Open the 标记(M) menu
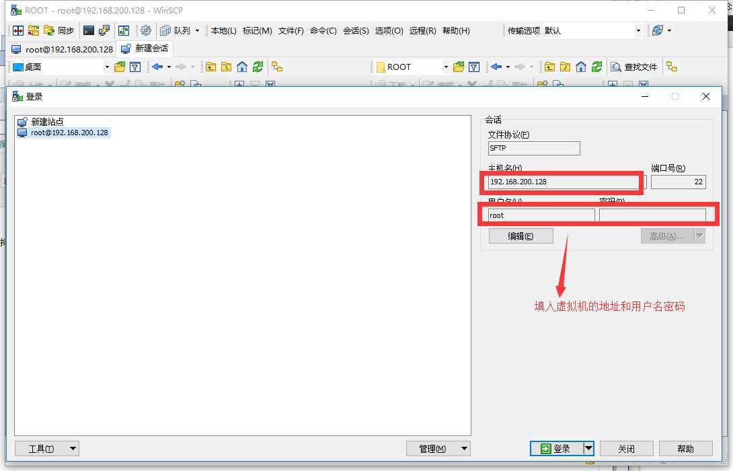The width and height of the screenshot is (733, 471). (x=257, y=30)
